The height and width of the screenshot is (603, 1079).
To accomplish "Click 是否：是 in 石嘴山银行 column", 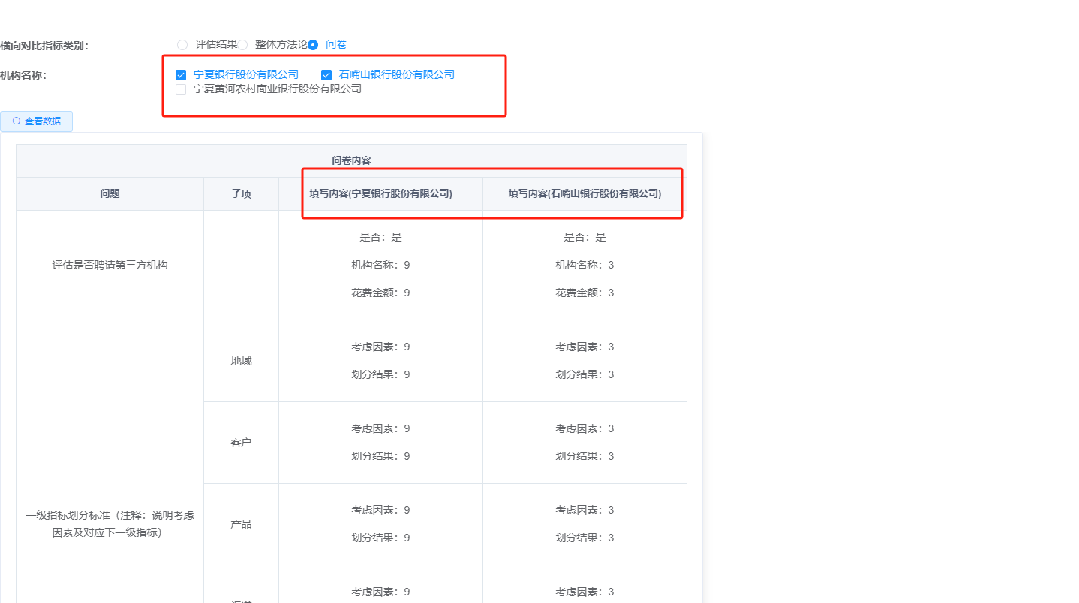I will click(585, 237).
